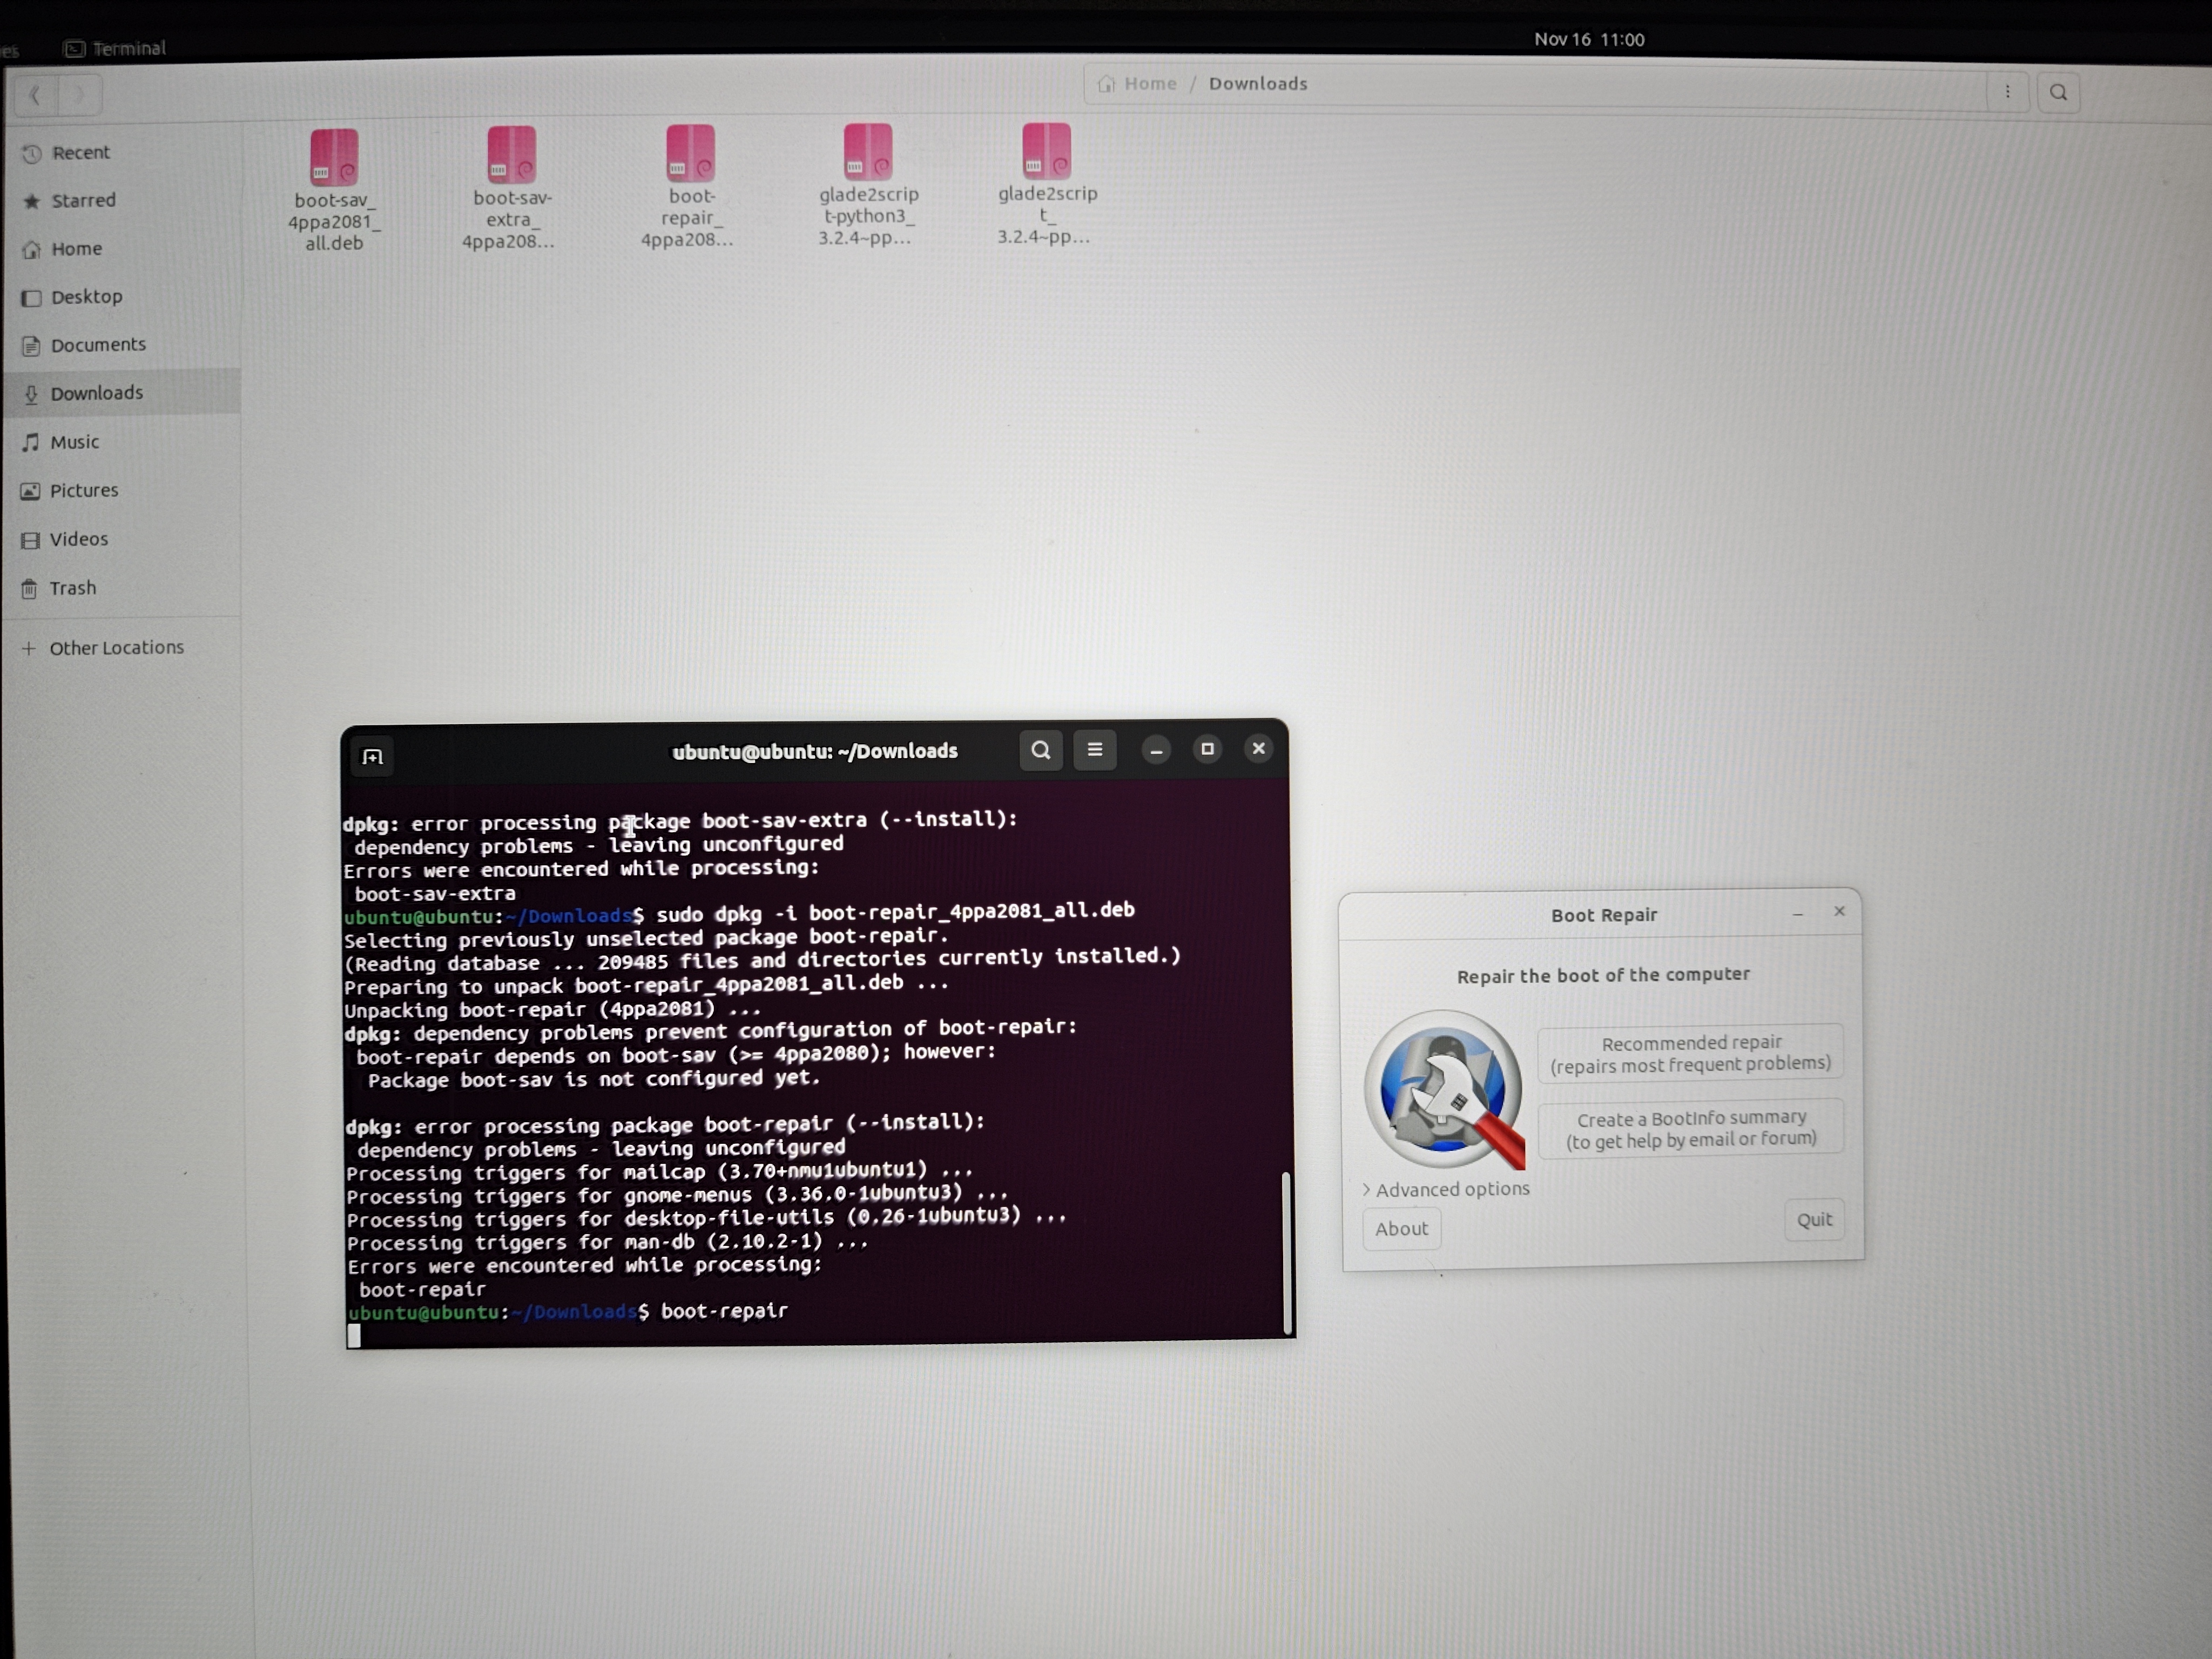This screenshot has width=2212, height=1659.
Task: Open the Trash sidebar location
Action: (73, 588)
